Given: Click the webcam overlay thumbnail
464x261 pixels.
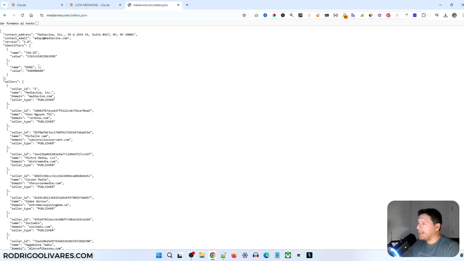Looking at the screenshot, I should pos(423,229).
